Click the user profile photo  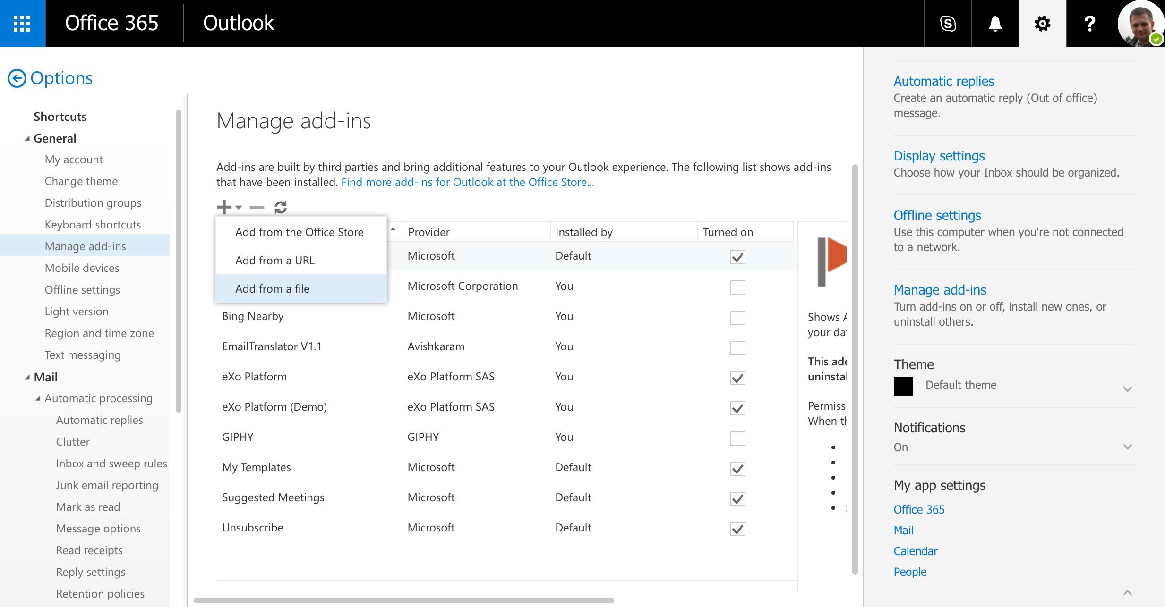pos(1140,23)
